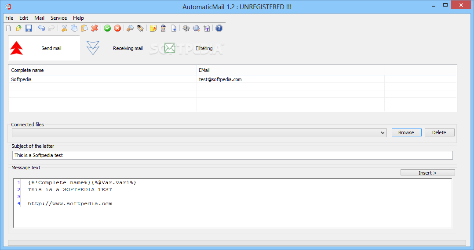The width and height of the screenshot is (474, 250).
Task: Select the Softpedia name cell
Action: pos(102,79)
